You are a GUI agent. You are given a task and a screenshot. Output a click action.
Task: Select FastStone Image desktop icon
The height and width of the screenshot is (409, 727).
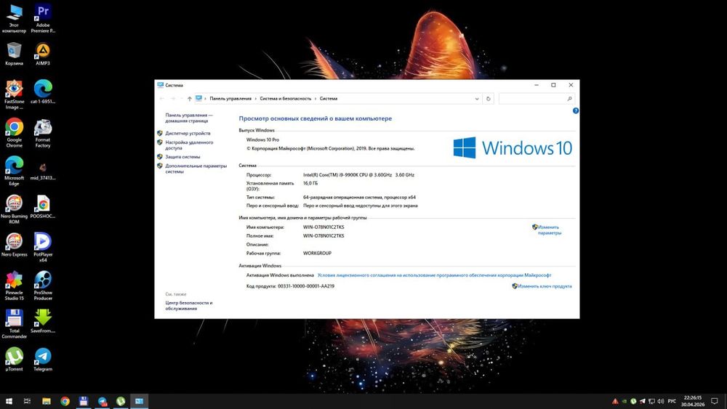(x=14, y=95)
